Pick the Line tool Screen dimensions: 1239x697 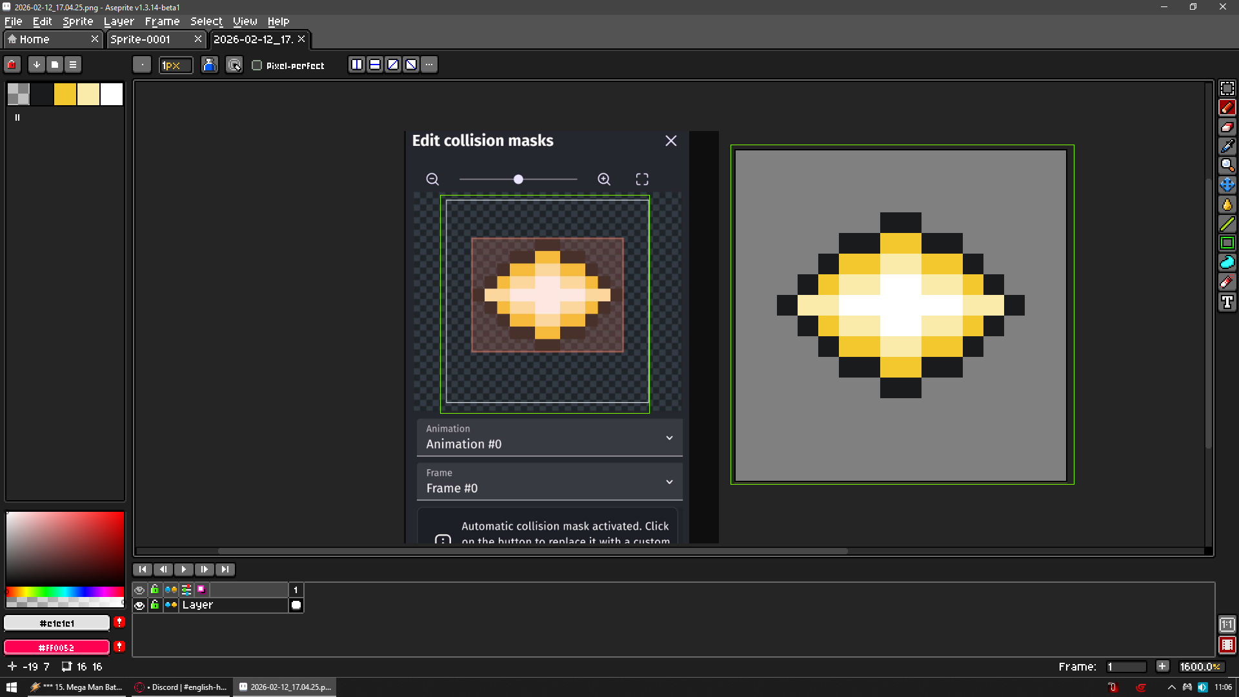(1227, 224)
